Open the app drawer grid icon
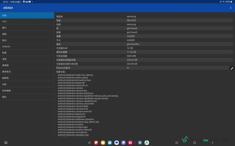Viewport: 235px width, 146px height. point(89,143)
